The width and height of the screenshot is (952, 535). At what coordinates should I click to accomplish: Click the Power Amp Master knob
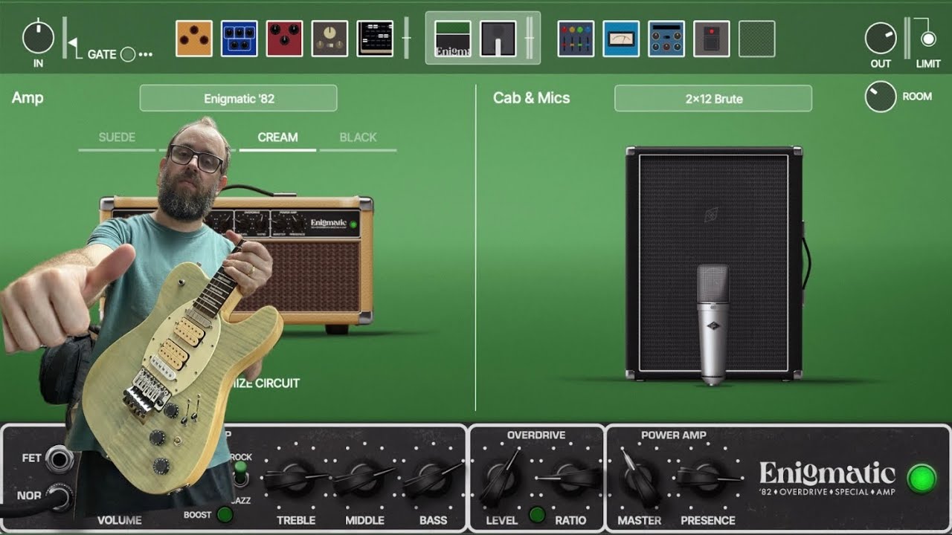point(640,479)
